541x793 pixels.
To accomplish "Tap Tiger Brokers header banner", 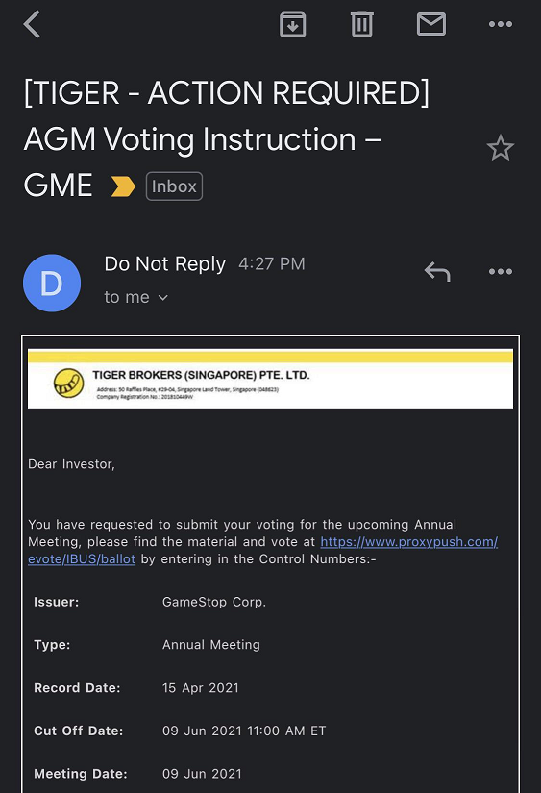I will 271,379.
